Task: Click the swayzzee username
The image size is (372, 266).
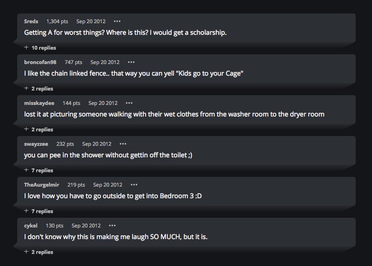Action: pyautogui.click(x=36, y=144)
